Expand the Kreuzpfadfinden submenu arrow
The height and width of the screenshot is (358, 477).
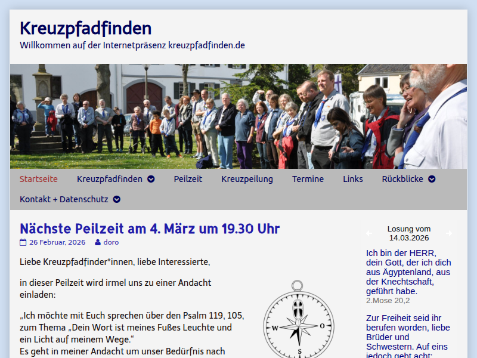151,179
